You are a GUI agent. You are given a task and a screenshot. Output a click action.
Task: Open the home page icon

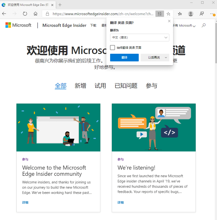(35, 14)
